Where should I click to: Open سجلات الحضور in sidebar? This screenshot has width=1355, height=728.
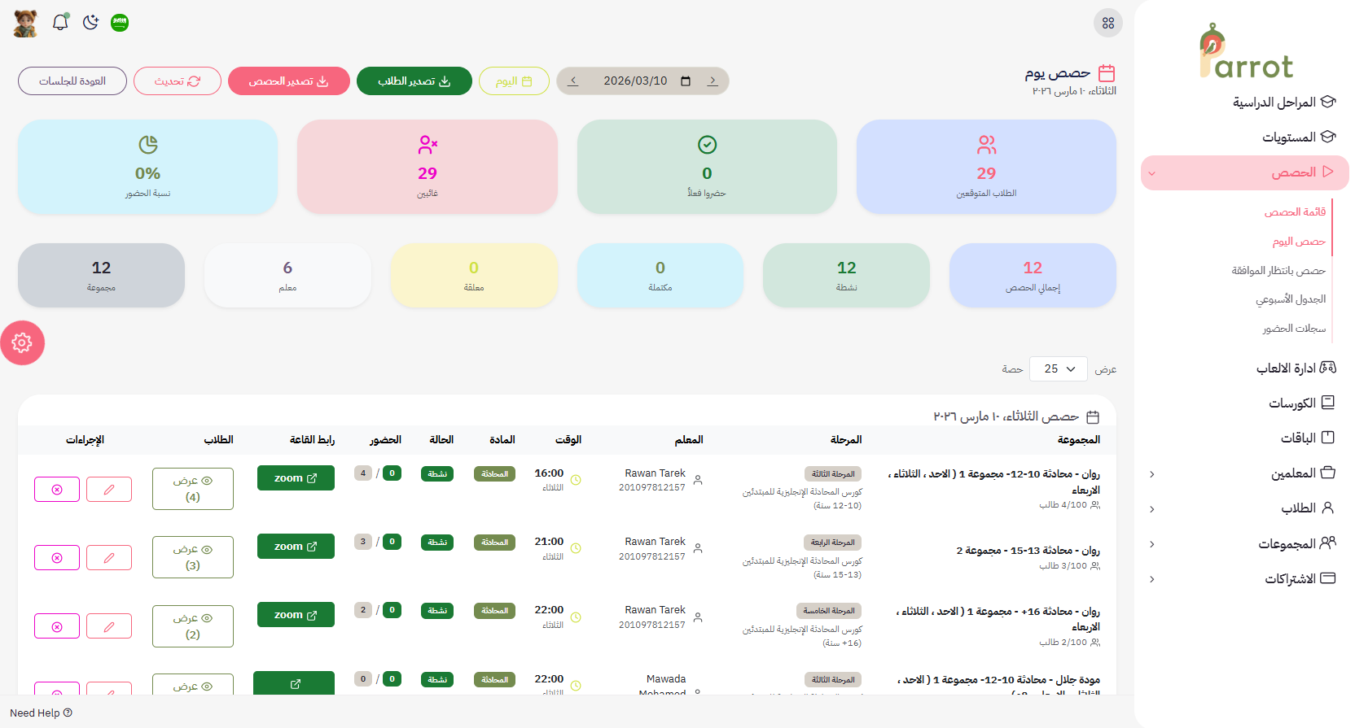point(1293,329)
